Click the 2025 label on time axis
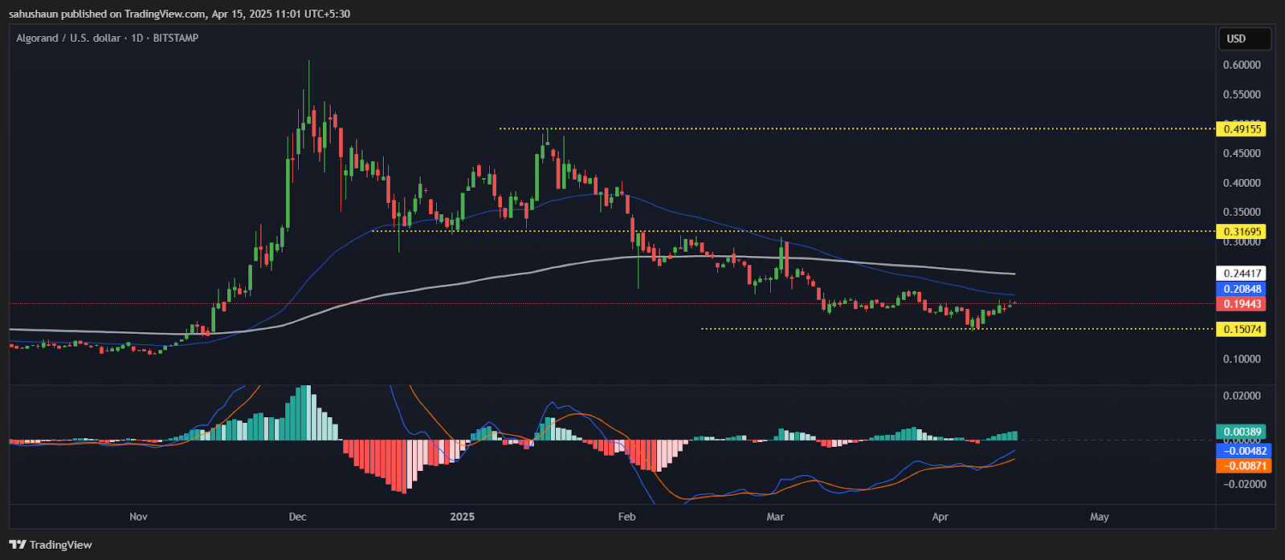Viewport: 1285px width, 560px height. point(463,517)
